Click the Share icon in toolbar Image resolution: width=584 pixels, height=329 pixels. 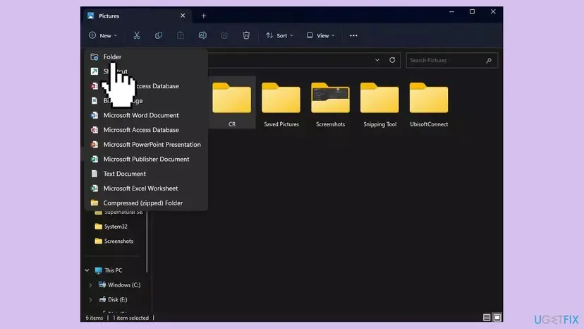click(224, 35)
